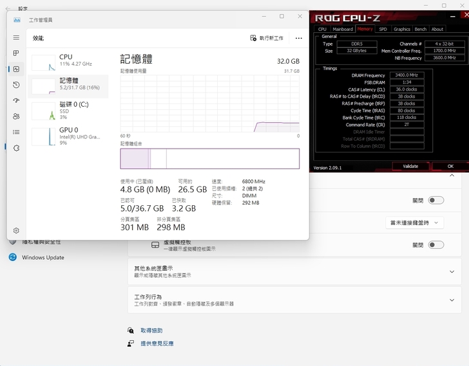Viewport: 469px width, 366px height.
Task: Click OK button in CPU-Z
Action: click(x=450, y=167)
